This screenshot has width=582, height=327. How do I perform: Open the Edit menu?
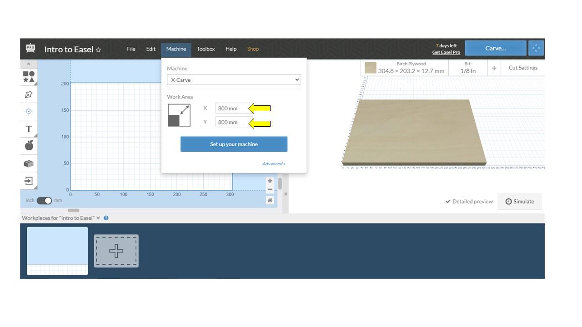click(151, 49)
